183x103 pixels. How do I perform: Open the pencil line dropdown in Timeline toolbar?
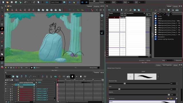coord(8,76)
